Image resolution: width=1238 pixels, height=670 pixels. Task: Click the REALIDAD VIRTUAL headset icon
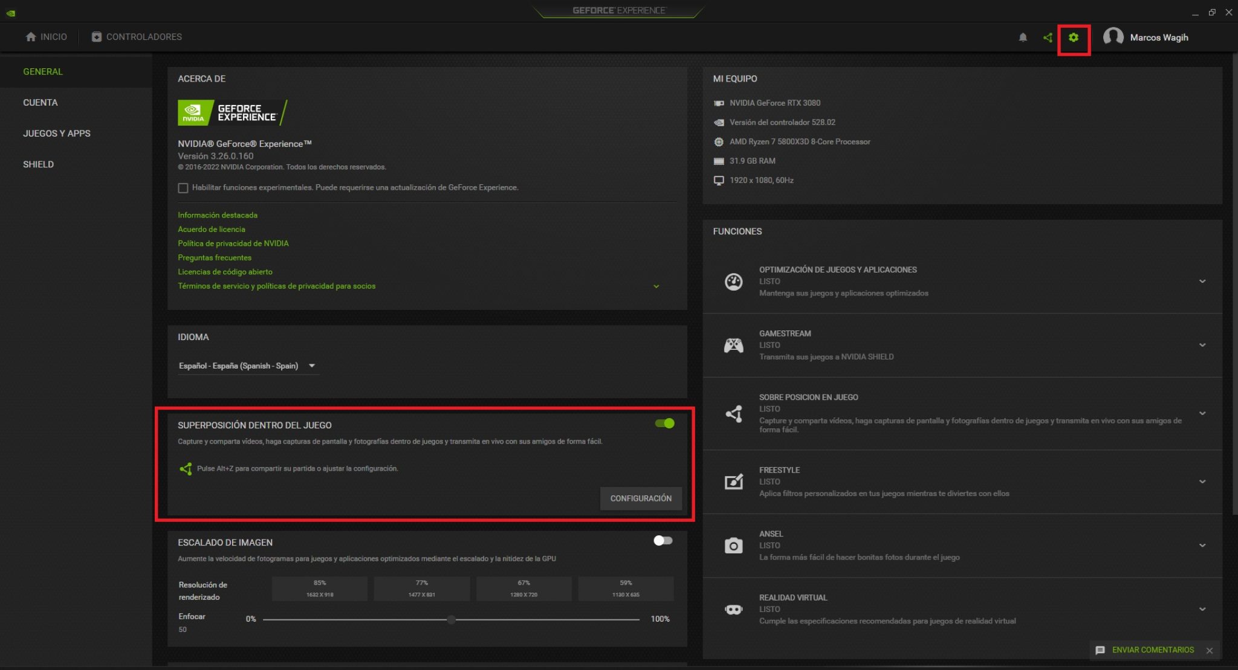[x=733, y=609]
